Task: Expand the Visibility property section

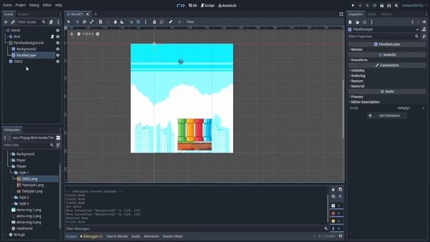Action: click(x=357, y=71)
